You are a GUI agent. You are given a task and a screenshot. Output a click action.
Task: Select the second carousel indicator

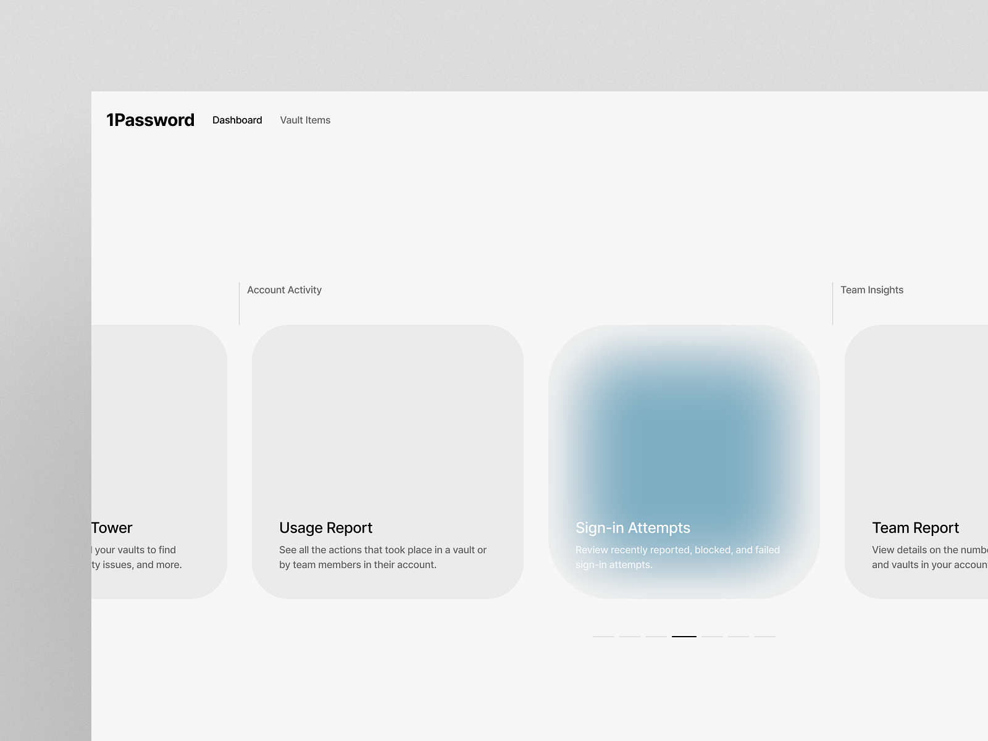coord(629,635)
